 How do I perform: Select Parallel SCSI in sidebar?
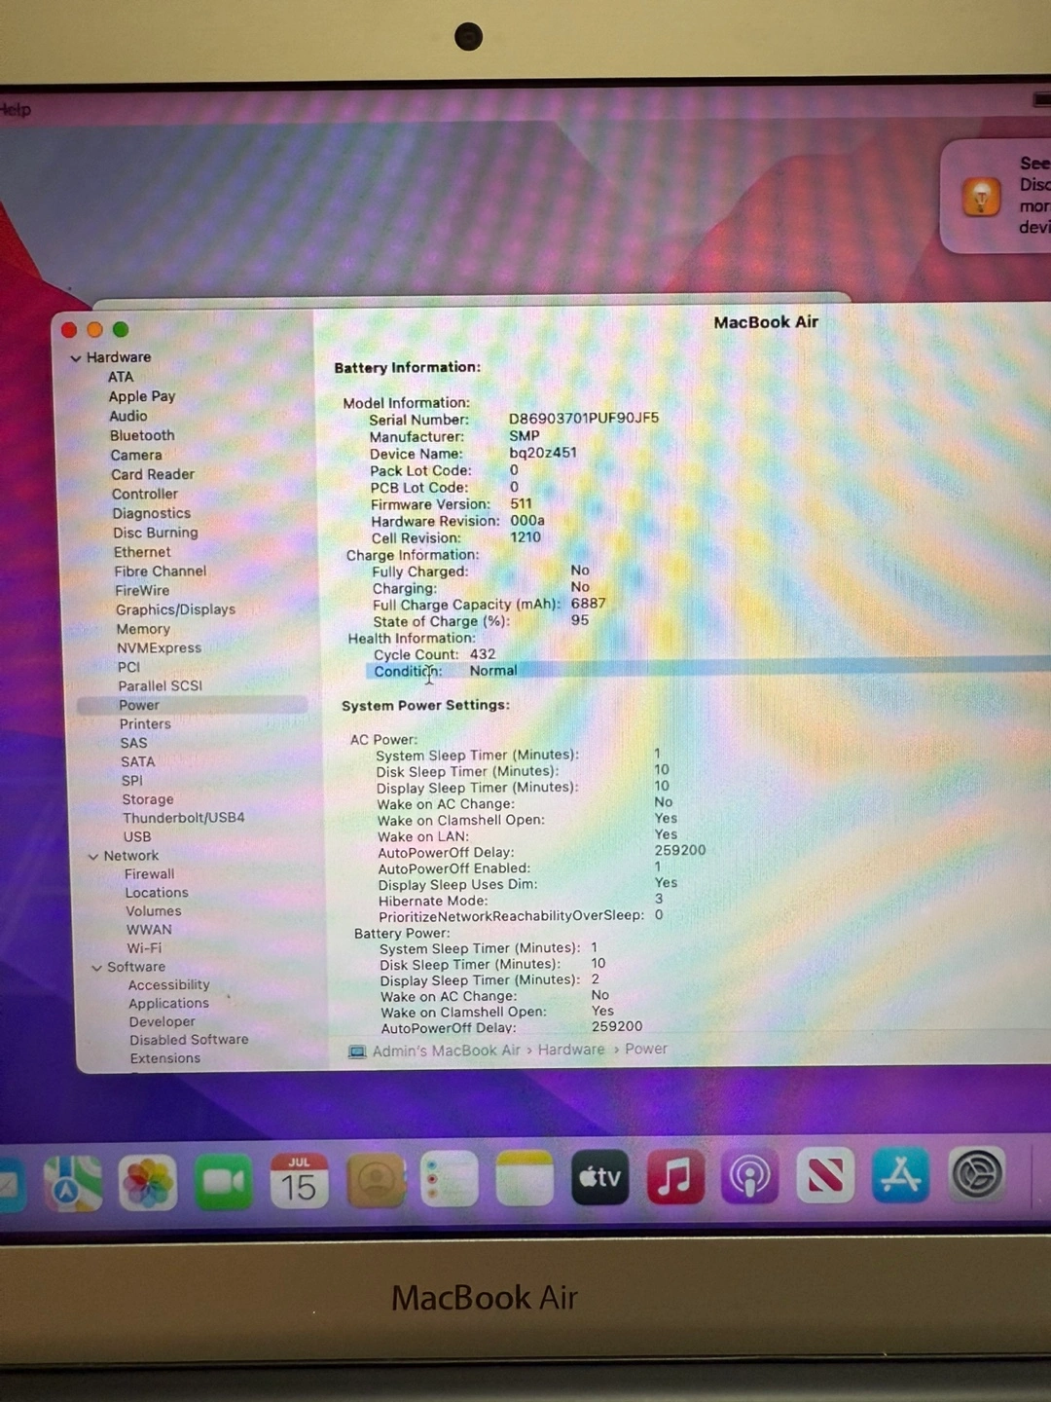pos(161,685)
